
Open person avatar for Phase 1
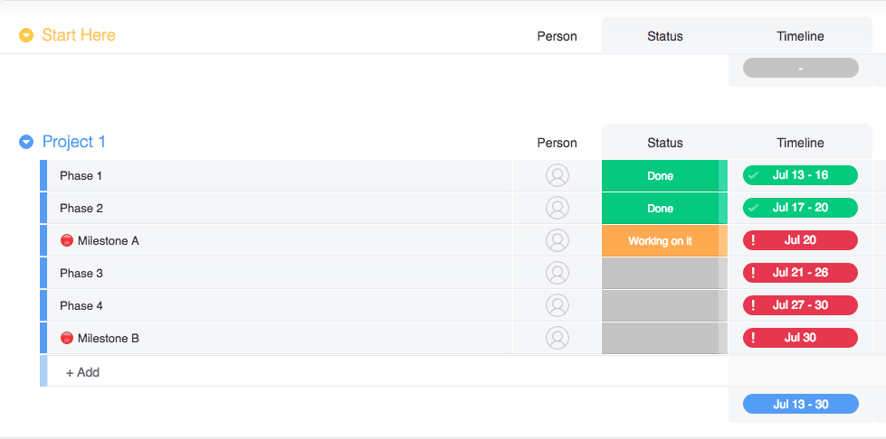(557, 175)
